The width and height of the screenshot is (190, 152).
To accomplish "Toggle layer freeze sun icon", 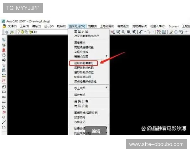I will tap(22, 32).
